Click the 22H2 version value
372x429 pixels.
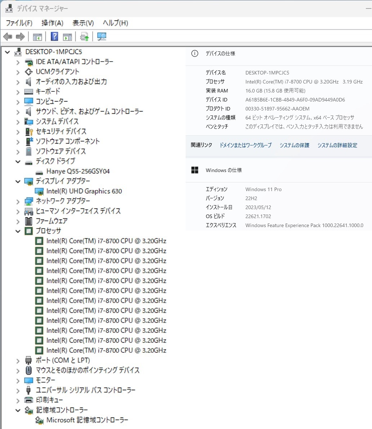click(x=251, y=198)
